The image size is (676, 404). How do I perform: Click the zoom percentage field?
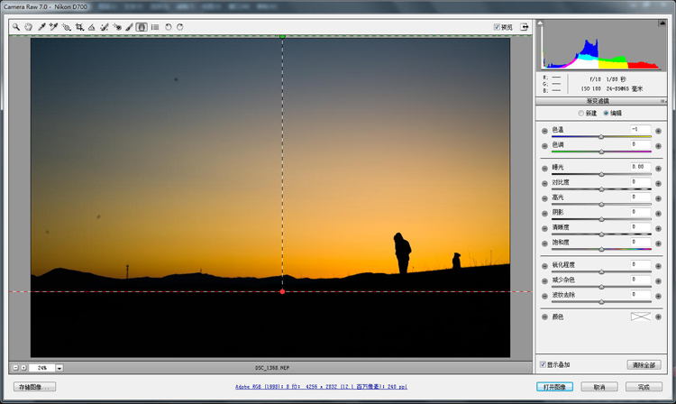pyautogui.click(x=41, y=368)
